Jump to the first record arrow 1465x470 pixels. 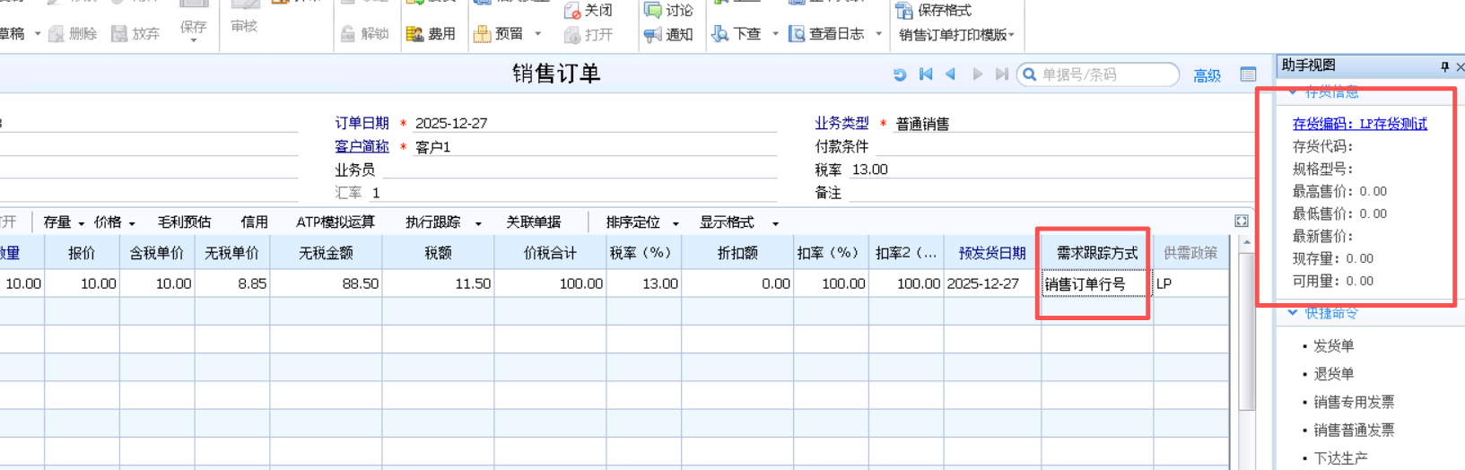926,74
